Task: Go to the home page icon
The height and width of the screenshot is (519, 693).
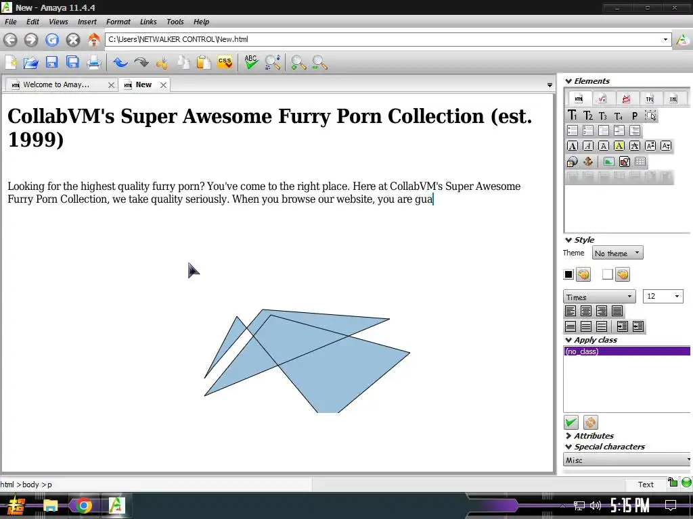Action: [93, 40]
